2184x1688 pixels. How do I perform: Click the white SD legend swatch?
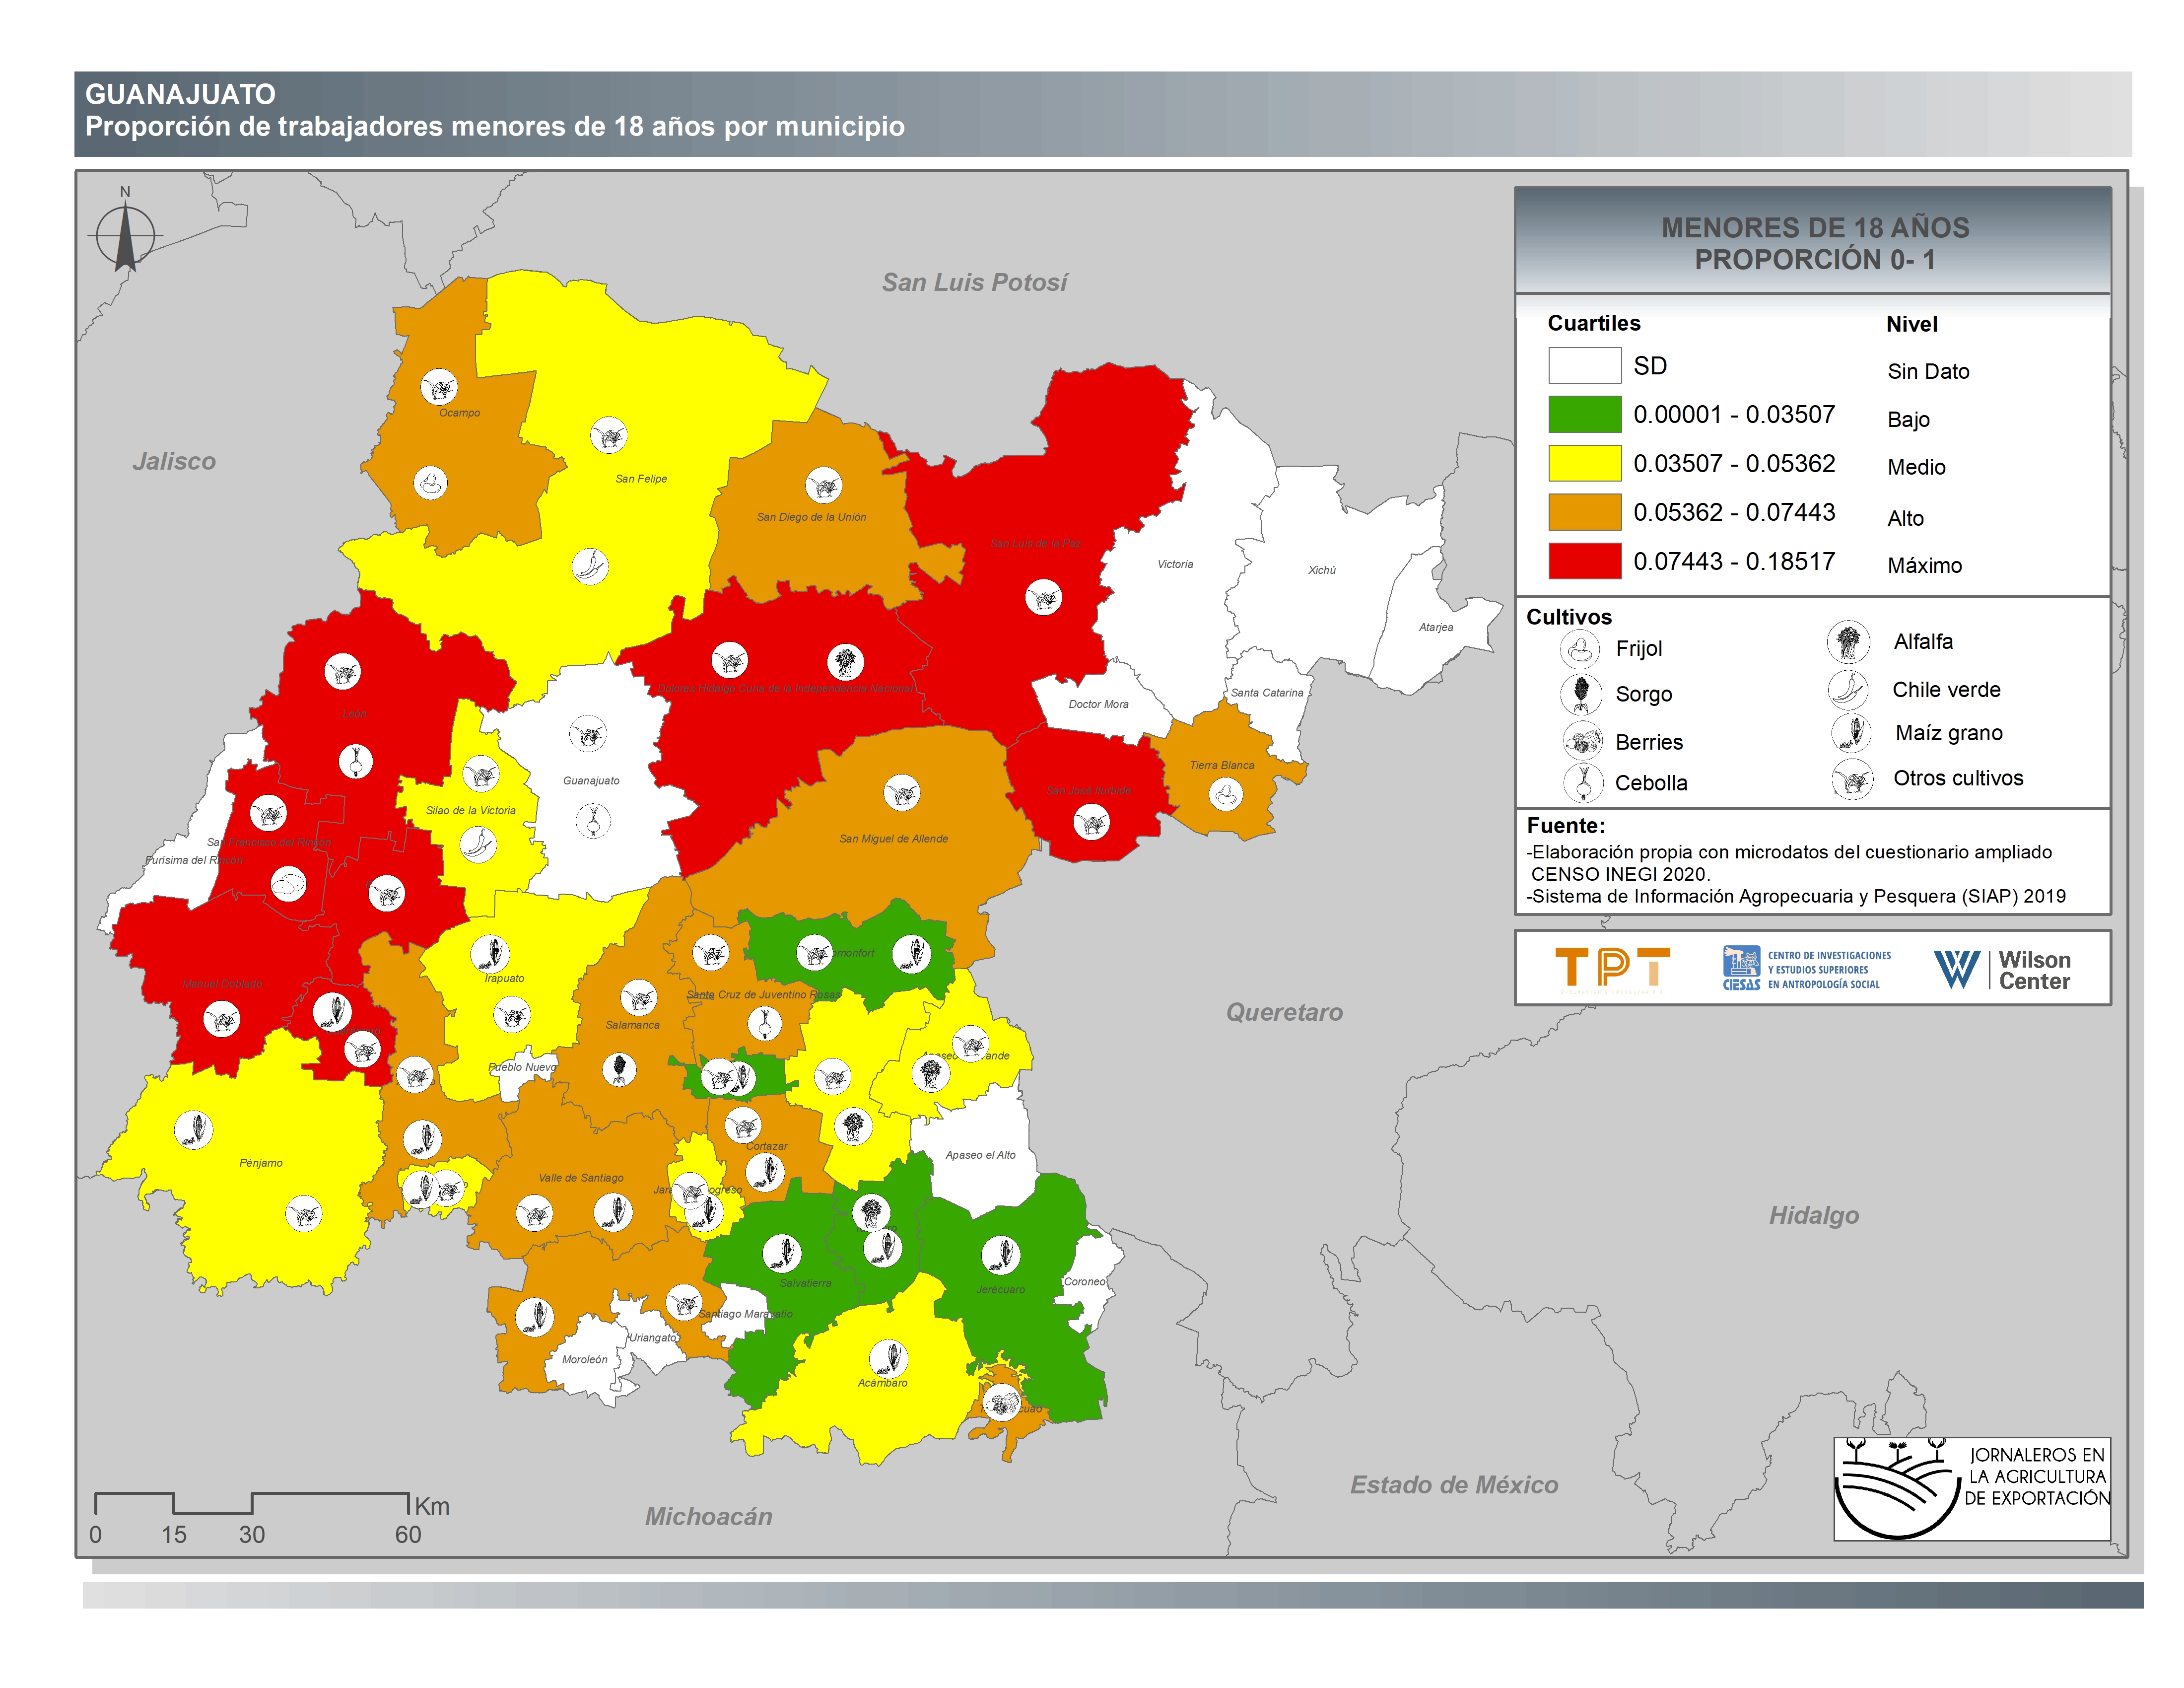coord(1584,365)
